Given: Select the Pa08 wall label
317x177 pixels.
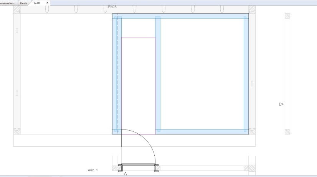Looking at the screenshot, I should 112,7.
